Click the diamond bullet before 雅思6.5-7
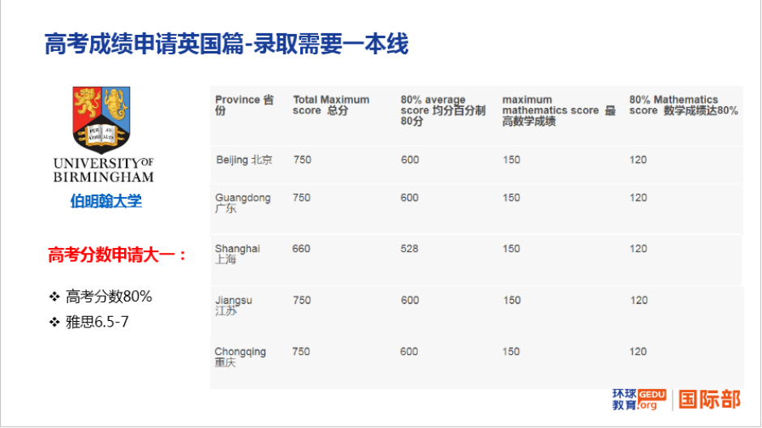Screen dimensions: 762x428 click(54, 323)
